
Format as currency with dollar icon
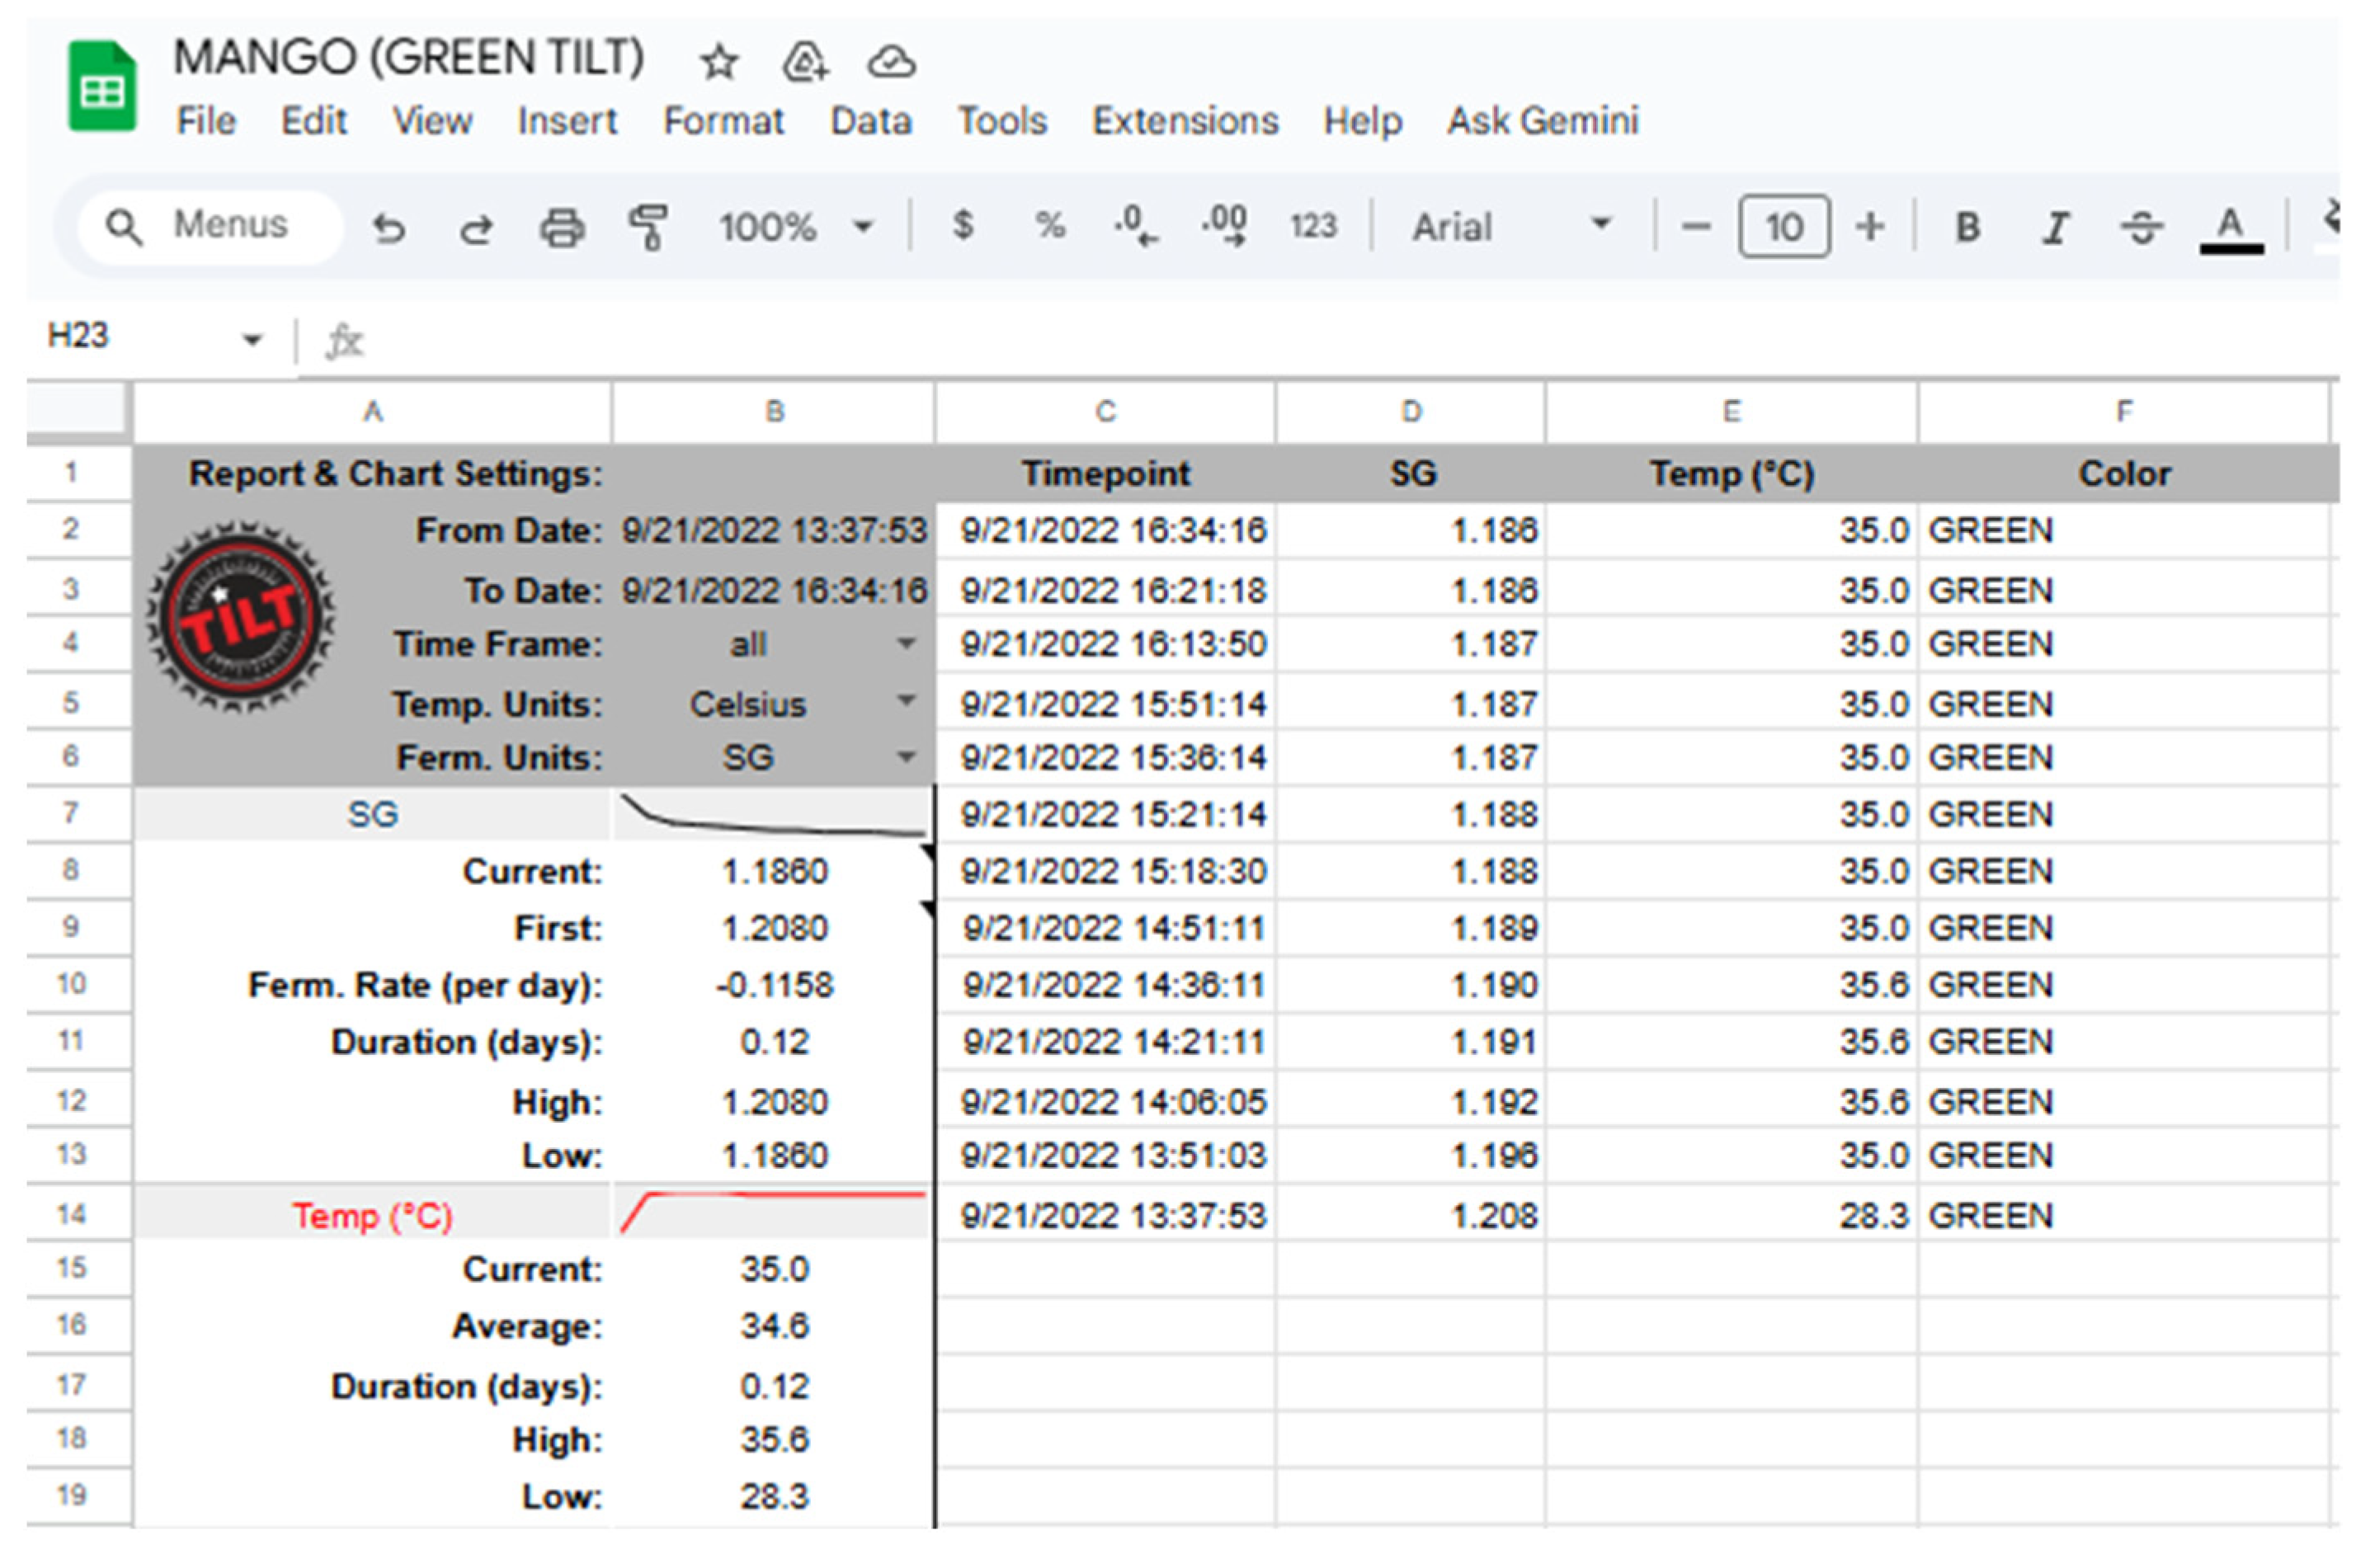(x=962, y=225)
